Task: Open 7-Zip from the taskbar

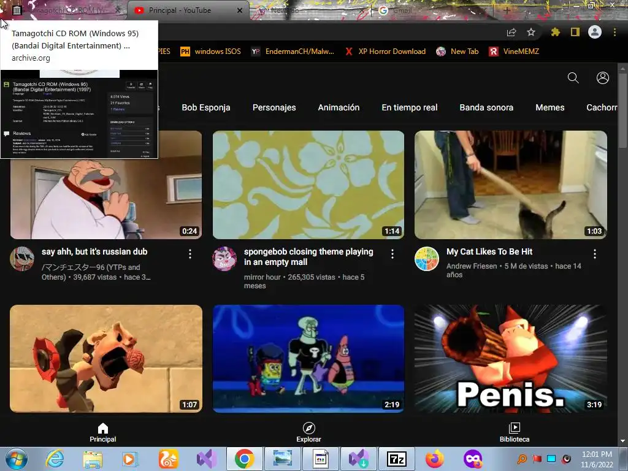Action: (397, 459)
